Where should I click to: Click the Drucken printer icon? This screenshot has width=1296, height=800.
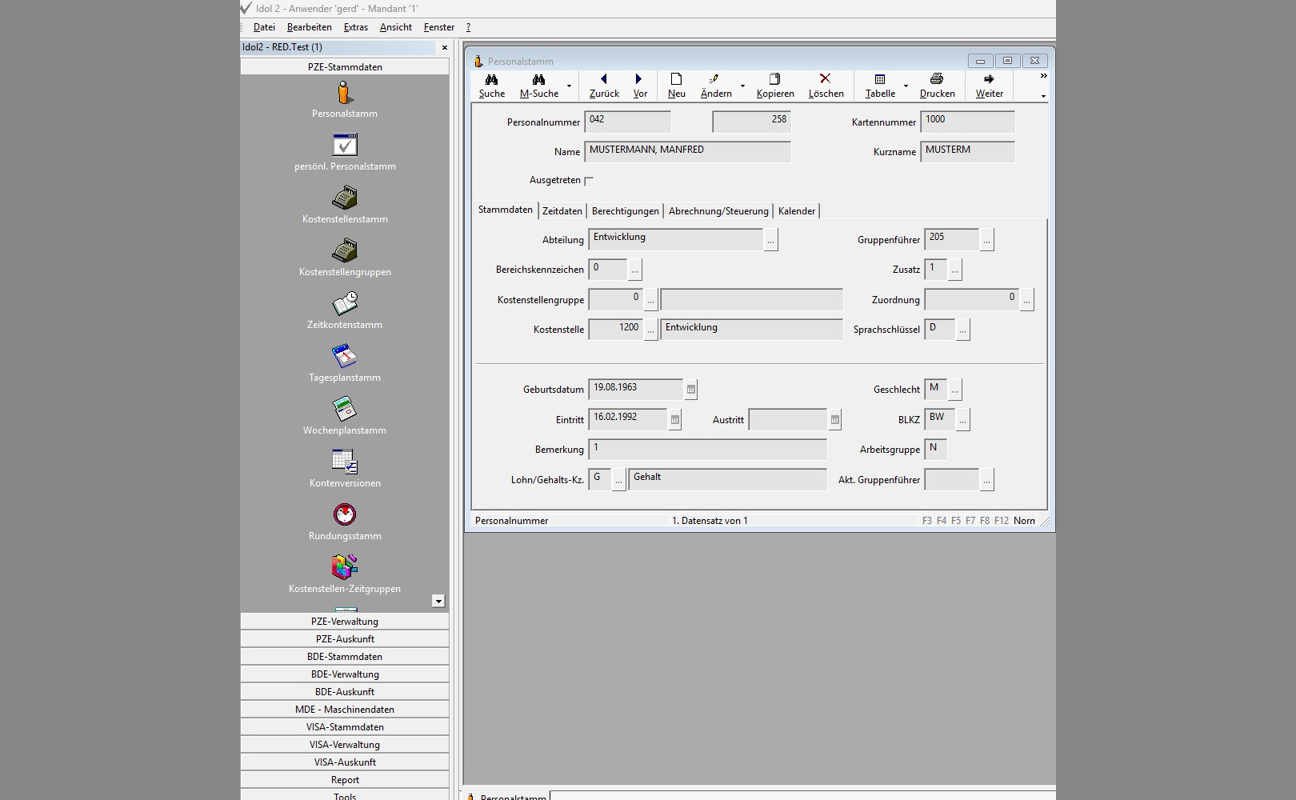(937, 80)
